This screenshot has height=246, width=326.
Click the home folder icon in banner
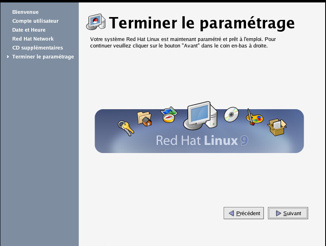145,119
